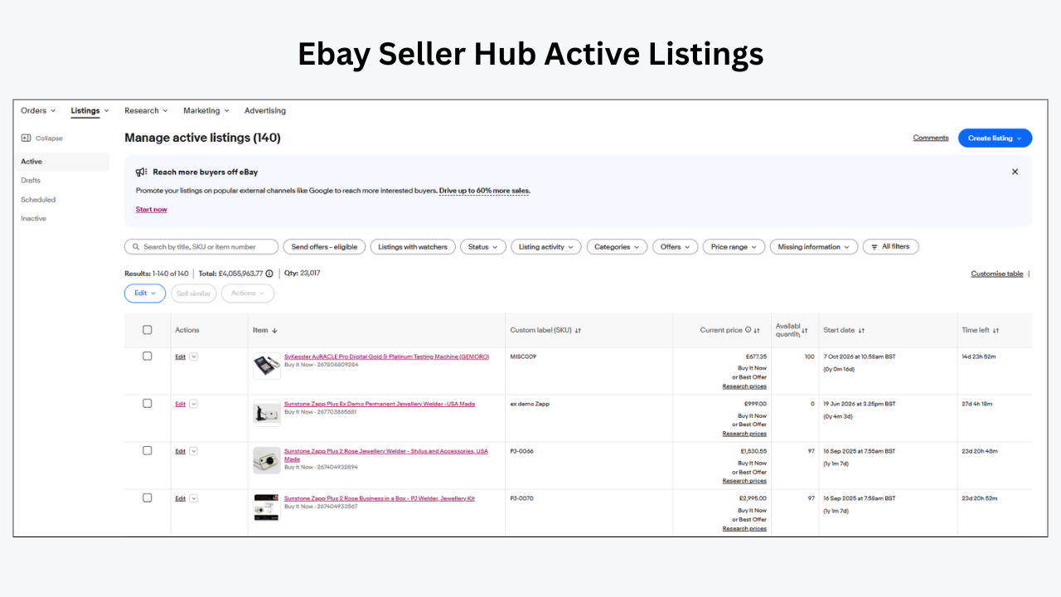Open the Sunstone Zapp Plus Ex Demo title link
Viewport: 1061px width, 597px height.
[380, 404]
